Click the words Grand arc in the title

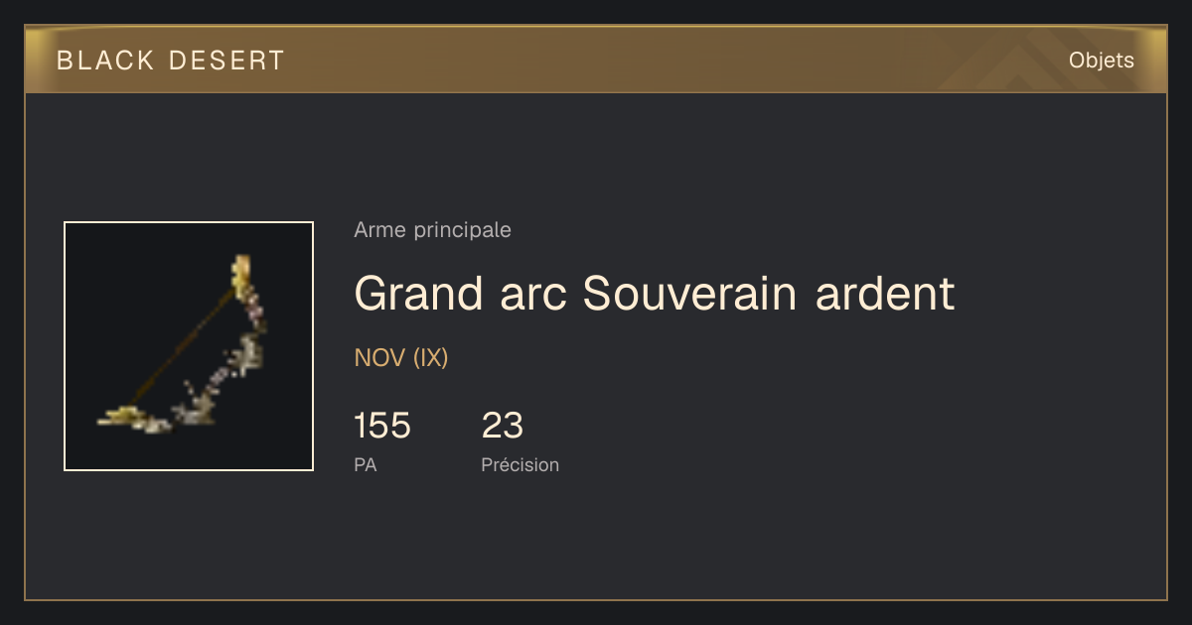tap(458, 294)
